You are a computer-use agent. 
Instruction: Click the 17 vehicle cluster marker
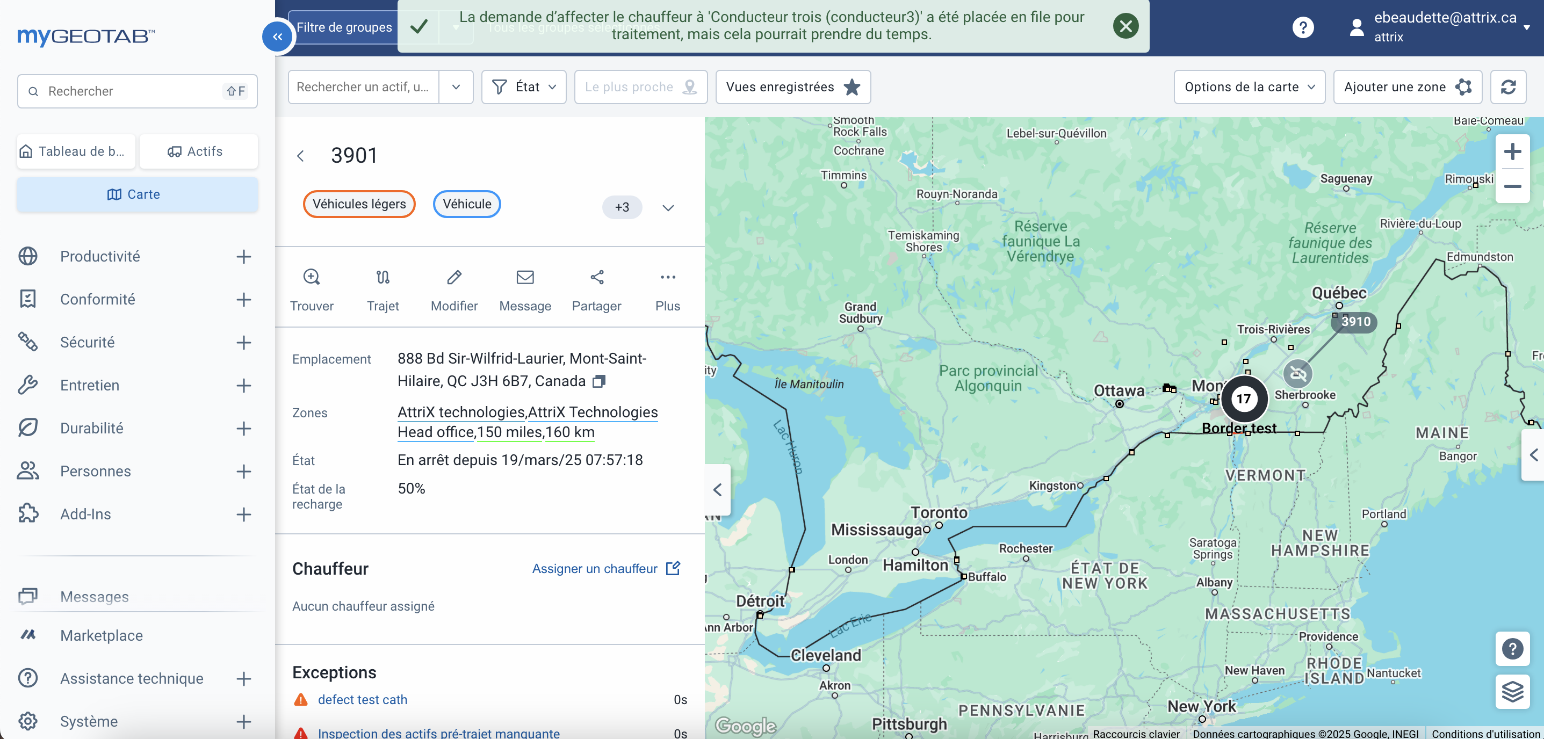[1244, 399]
